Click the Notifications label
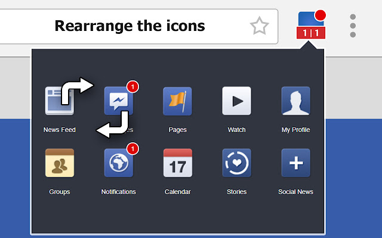This screenshot has height=238, width=382. point(119,192)
